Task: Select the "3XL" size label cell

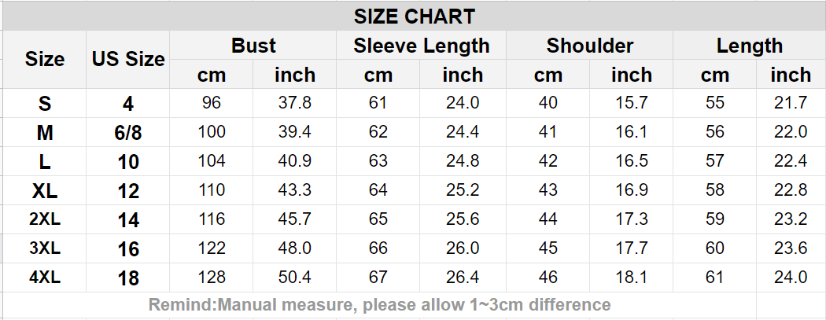Action: 45,248
